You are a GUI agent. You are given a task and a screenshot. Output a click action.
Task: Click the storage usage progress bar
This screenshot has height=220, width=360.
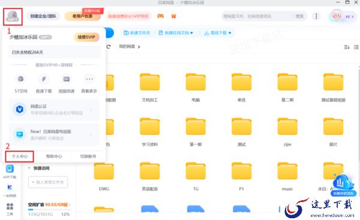[49, 209]
